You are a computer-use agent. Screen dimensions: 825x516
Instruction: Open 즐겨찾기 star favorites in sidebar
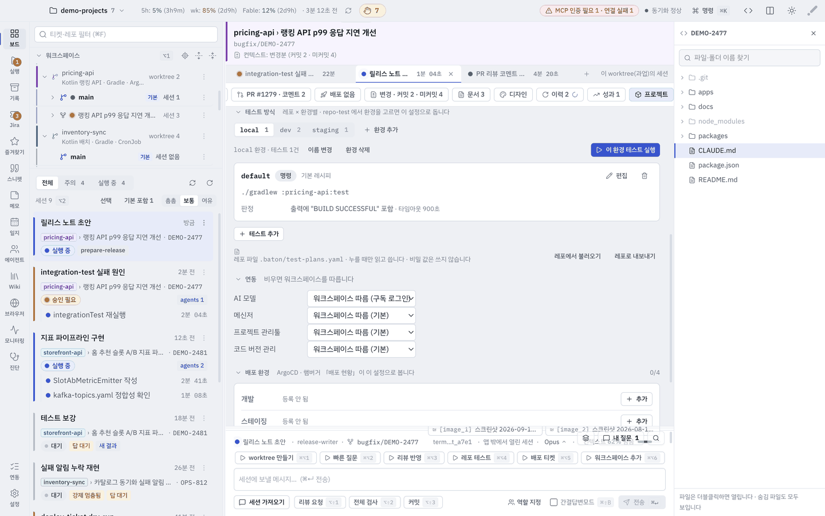coord(14,146)
